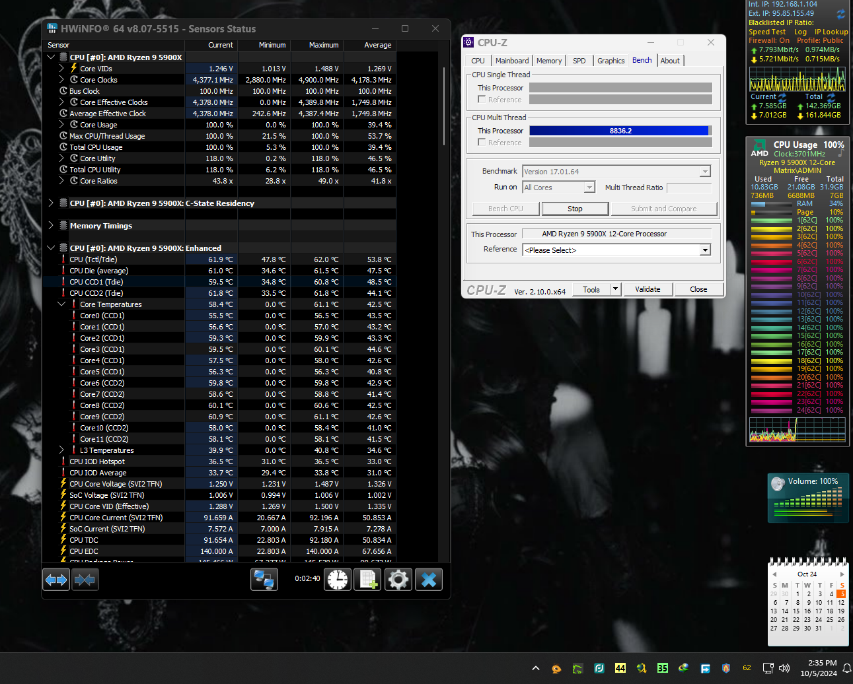Switch to CPU tab in CPU-Z
Screen dimensions: 853x684
pyautogui.click(x=478, y=61)
